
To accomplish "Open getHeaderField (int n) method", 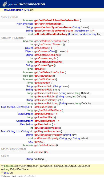I will click(43, 90).
